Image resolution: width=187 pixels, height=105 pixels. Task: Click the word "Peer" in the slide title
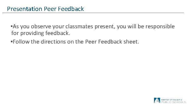tap(50, 9)
